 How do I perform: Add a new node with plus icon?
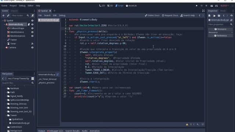[x=3, y=15]
